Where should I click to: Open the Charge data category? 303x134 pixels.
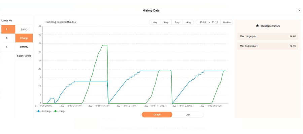pyautogui.click(x=24, y=38)
